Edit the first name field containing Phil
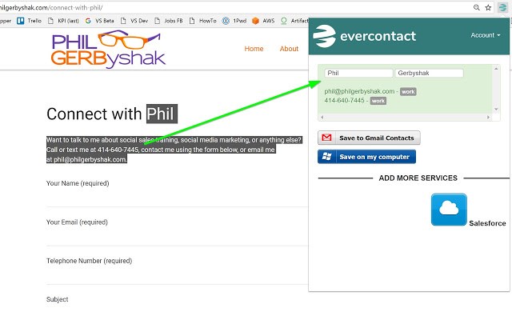Viewport: 512px width, 320px height. 358,73
